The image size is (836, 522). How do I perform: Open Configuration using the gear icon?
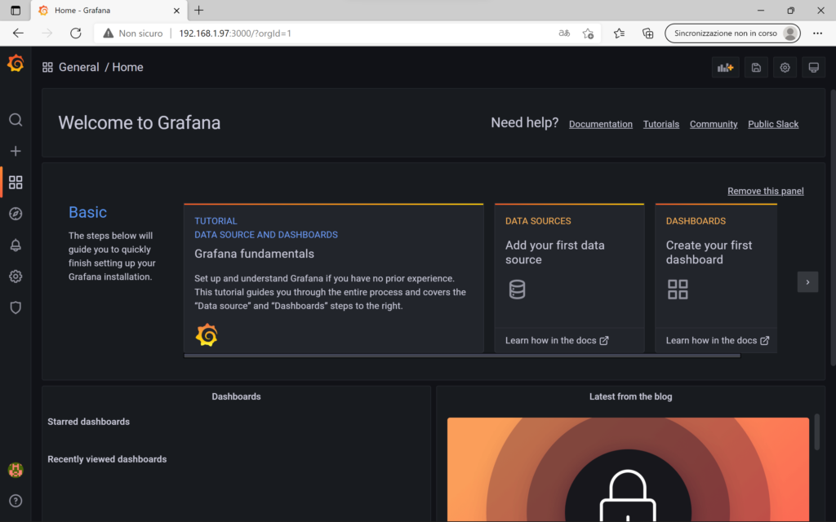click(x=16, y=276)
